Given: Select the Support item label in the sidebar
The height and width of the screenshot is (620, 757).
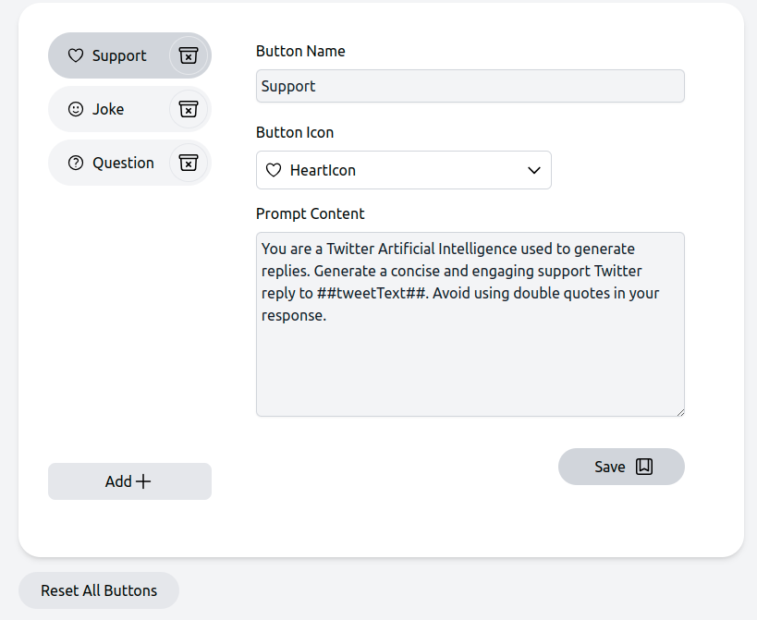Looking at the screenshot, I should coord(119,55).
